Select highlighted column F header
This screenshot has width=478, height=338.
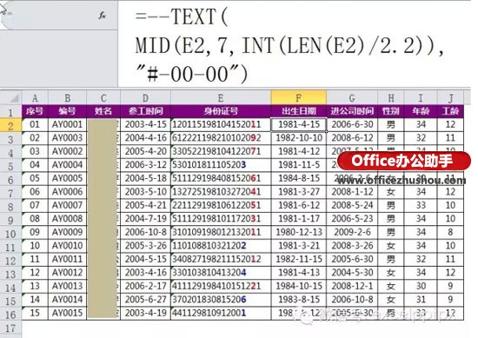pyautogui.click(x=299, y=97)
